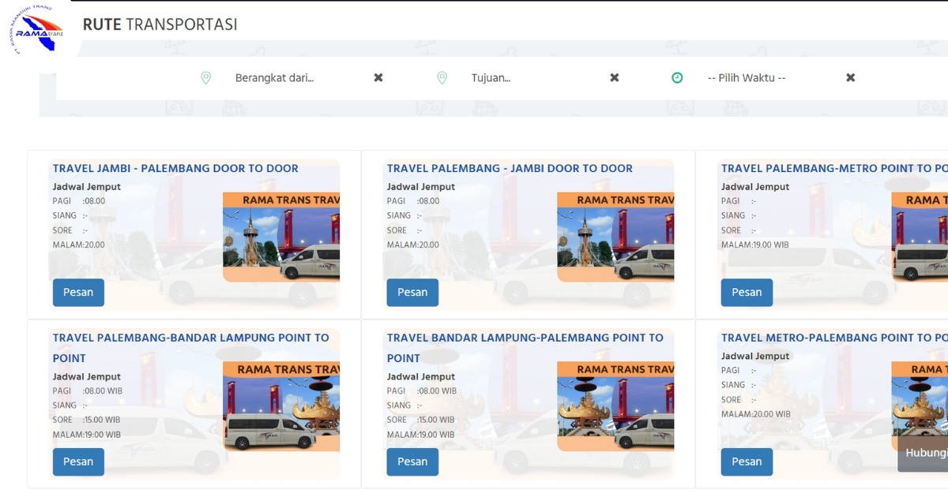This screenshot has width=948, height=497.
Task: Click Jadwal Jemput in the Metro-Palembang card
Action: [755, 357]
